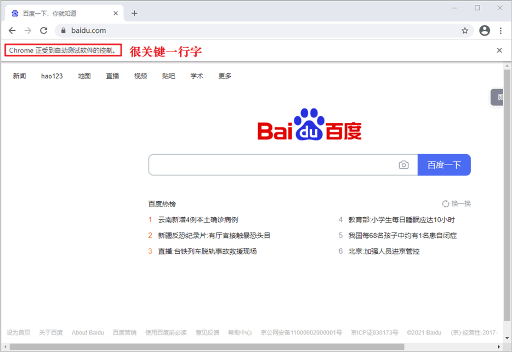Go to 贴吧 in the top navigation
Screen dimensions: 512x352
coord(168,76)
